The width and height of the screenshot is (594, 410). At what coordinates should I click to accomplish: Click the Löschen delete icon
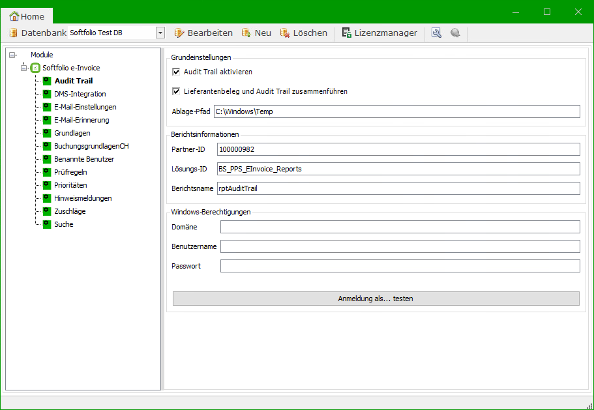pyautogui.click(x=285, y=33)
